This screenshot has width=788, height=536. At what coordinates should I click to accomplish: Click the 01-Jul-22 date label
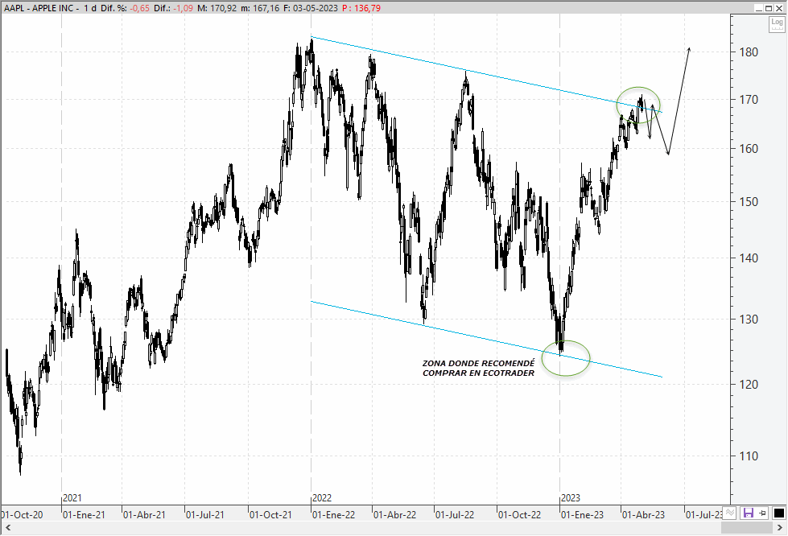[x=455, y=515]
